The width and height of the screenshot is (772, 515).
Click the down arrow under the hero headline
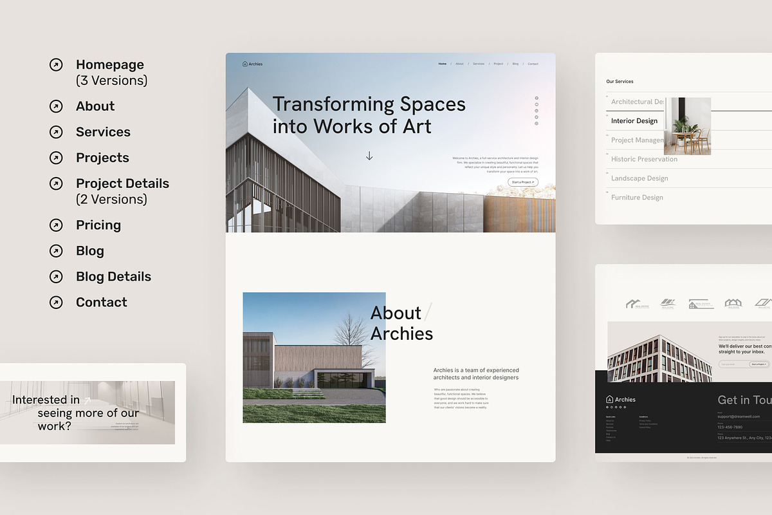[369, 156]
